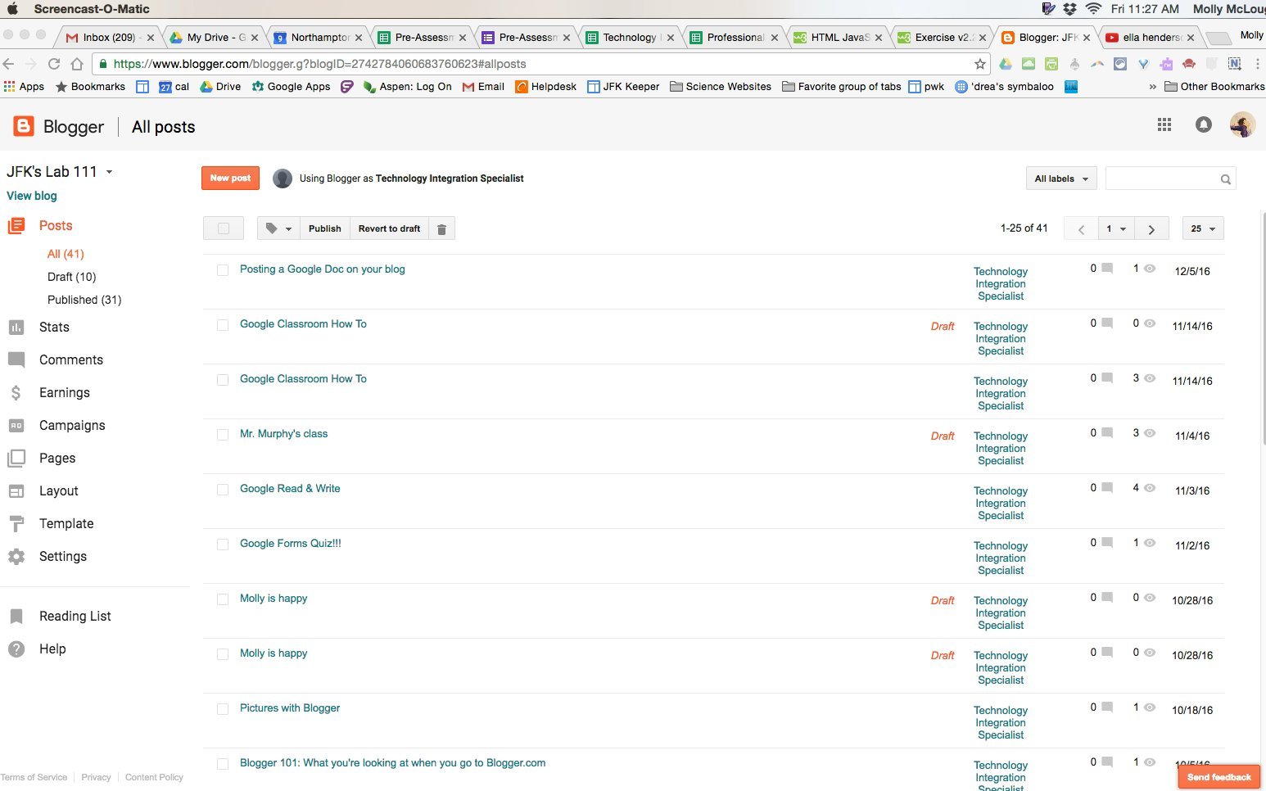1266x791 pixels.
Task: View blog Comments section
Action: [70, 359]
